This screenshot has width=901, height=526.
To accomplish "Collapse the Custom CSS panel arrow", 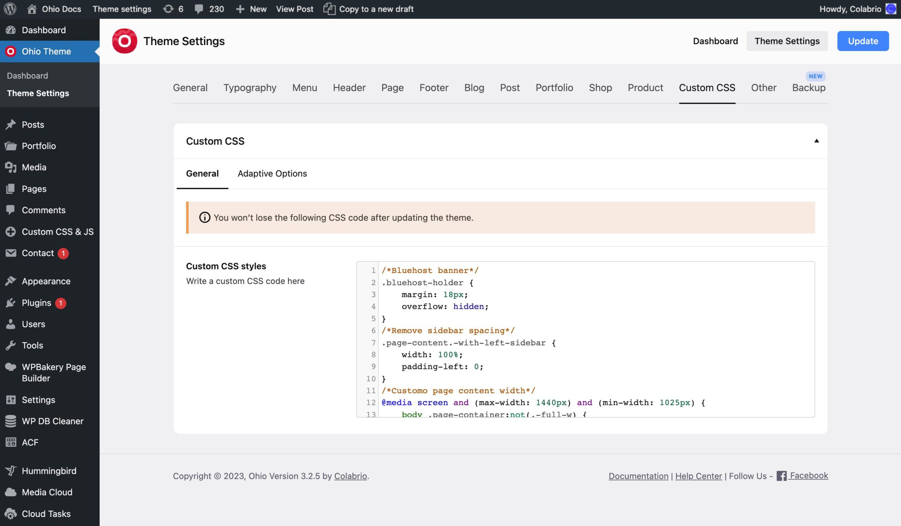I will (816, 141).
